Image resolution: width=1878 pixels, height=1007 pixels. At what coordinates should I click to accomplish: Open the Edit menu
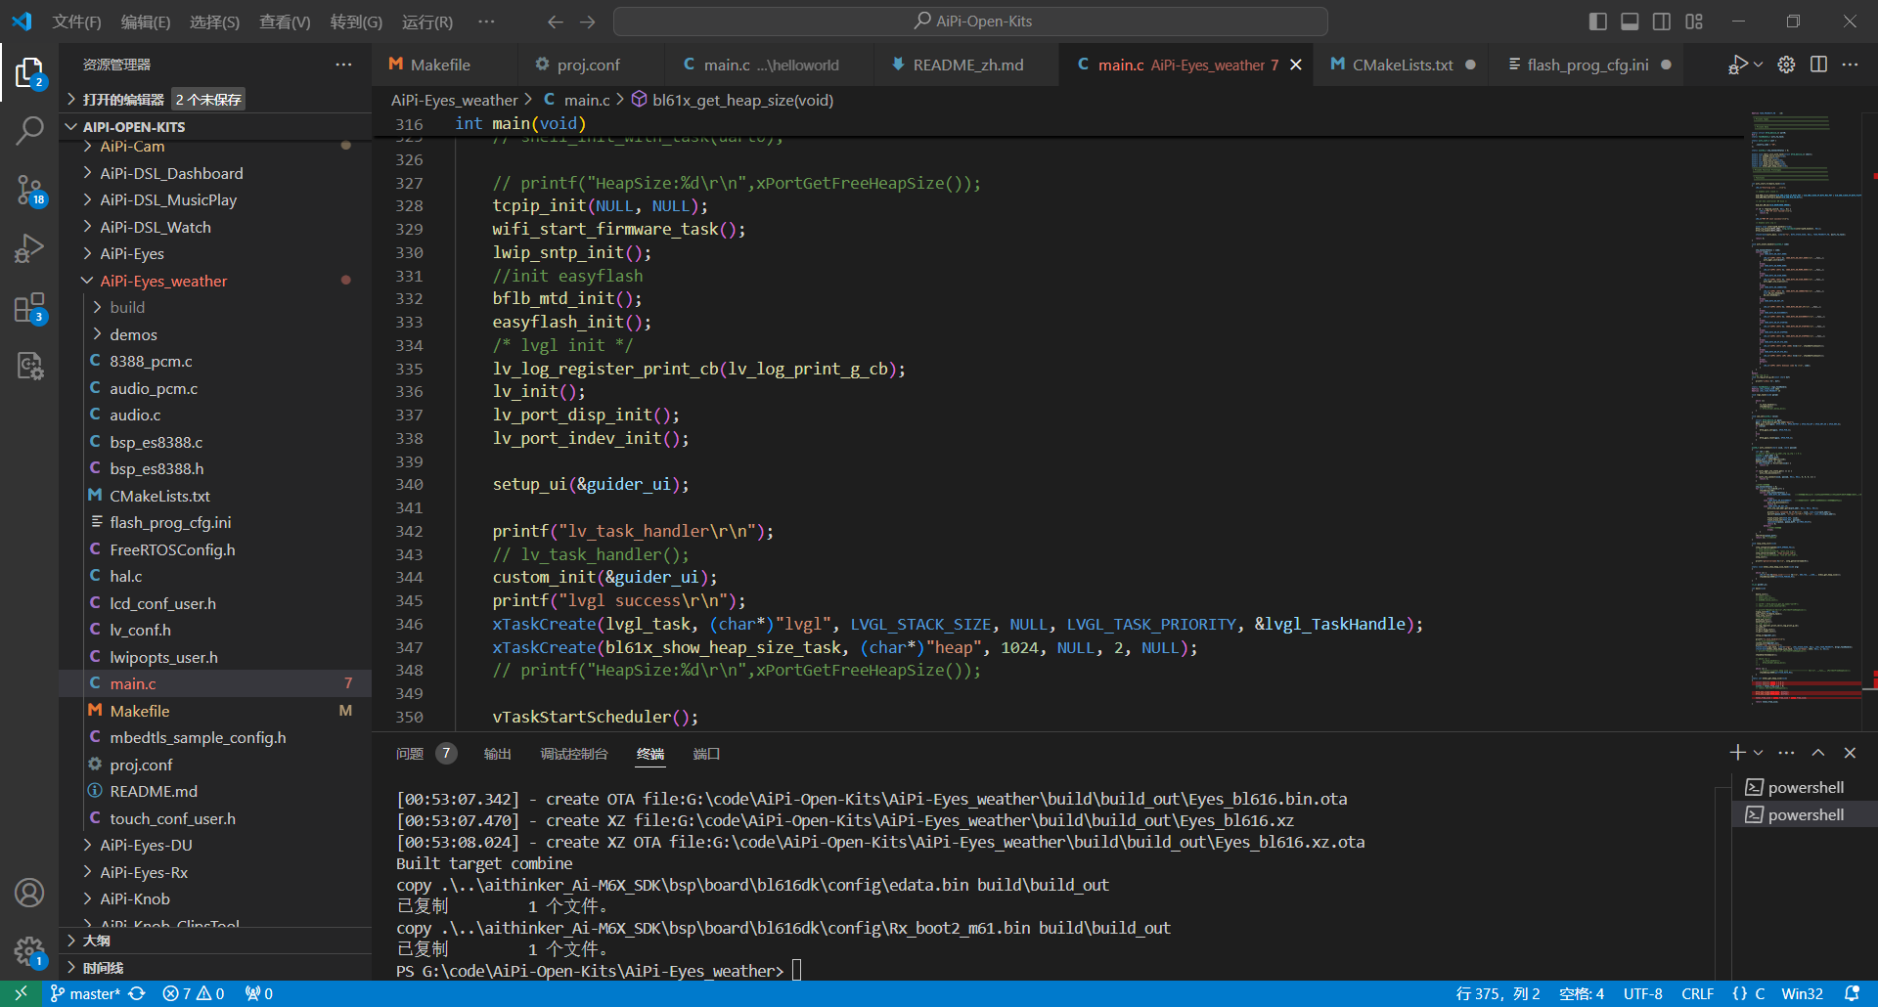point(146,22)
